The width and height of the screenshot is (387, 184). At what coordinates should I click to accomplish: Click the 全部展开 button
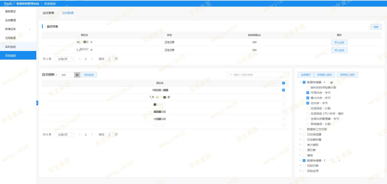(306, 75)
